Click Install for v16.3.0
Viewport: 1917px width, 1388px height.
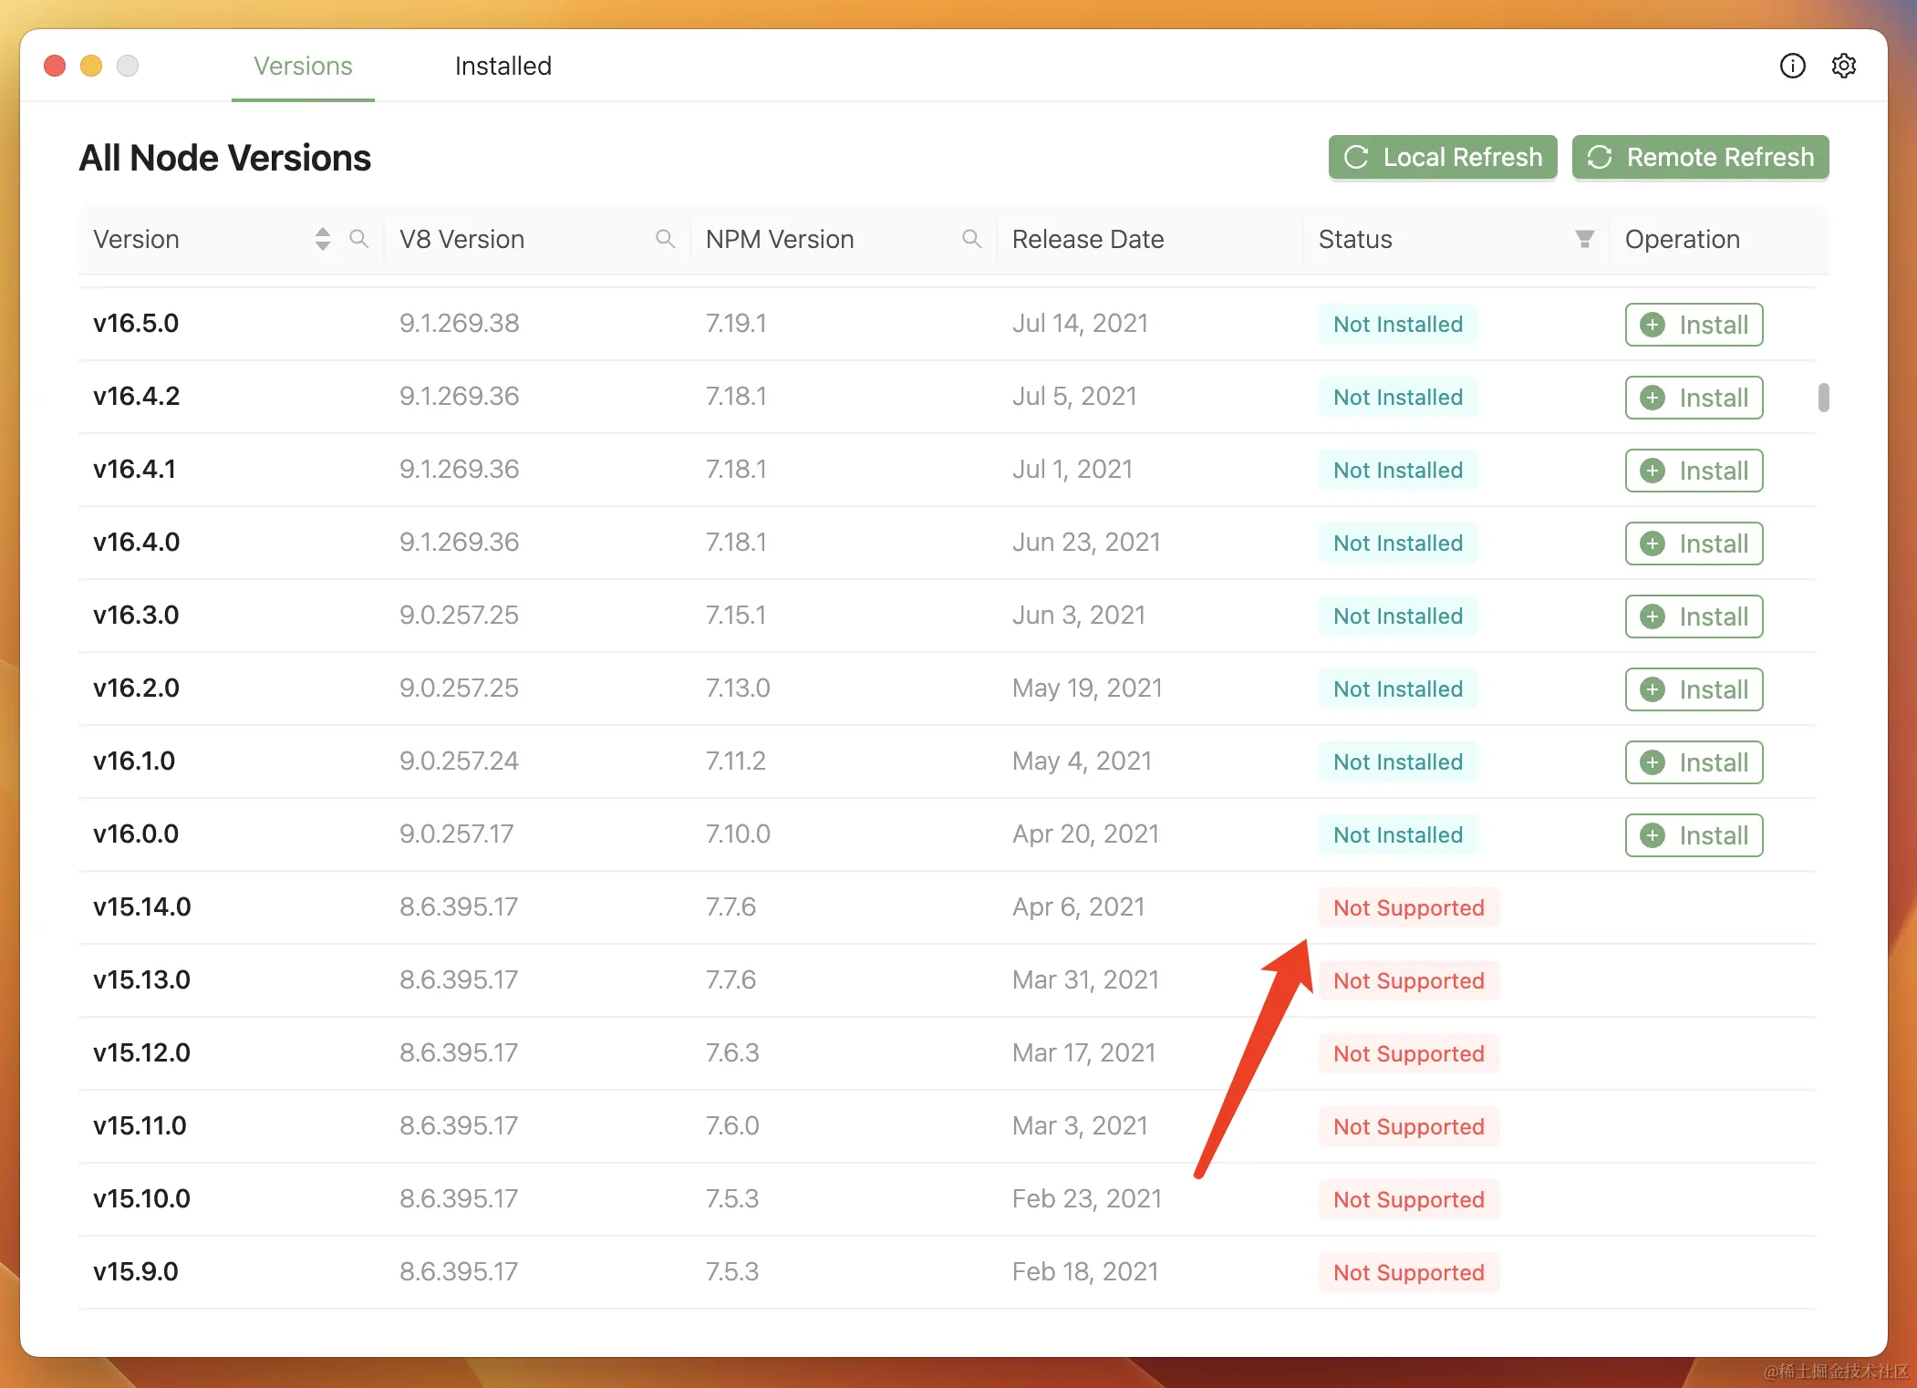(x=1694, y=616)
